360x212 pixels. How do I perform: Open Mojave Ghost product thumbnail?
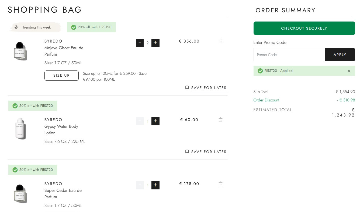20,51
